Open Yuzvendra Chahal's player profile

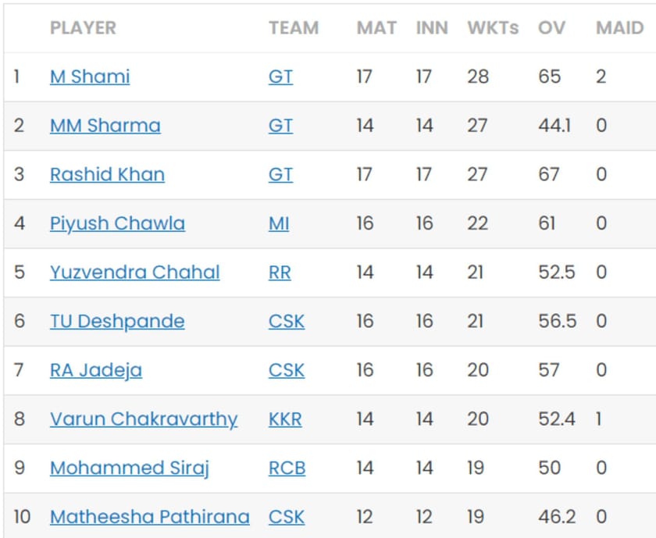point(134,273)
